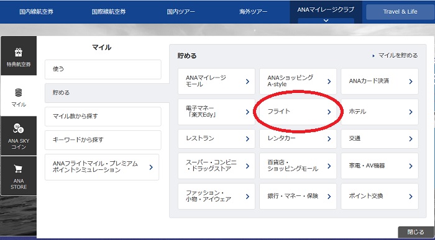
Task: Open the 銀行・マネー・保険 category
Action: 298,196
